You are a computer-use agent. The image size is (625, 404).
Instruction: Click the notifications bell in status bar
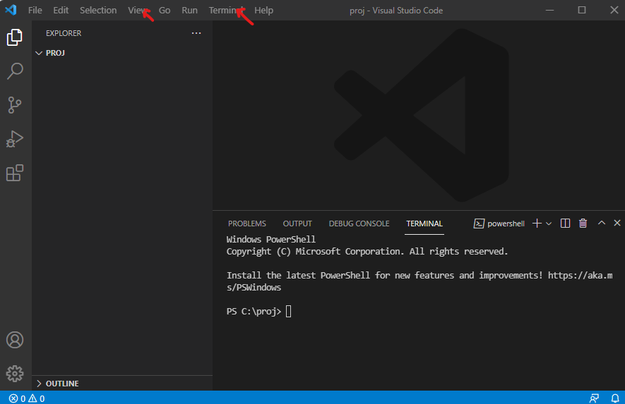[x=614, y=398]
